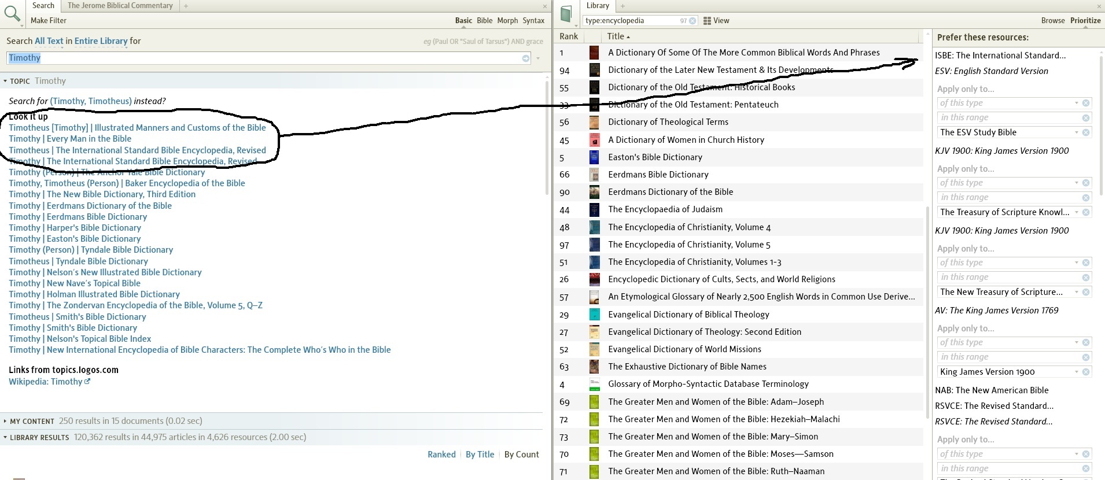This screenshot has height=480, width=1105.
Task: Collapse the LIBRARY RESULTS section
Action: point(5,438)
